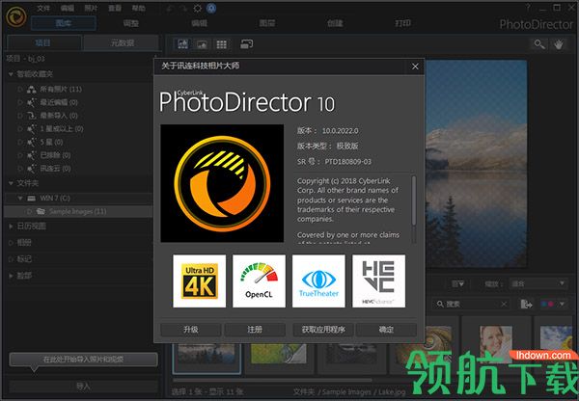Click the PhotoDirector logo in top-left corner
579x401 pixels.
click(x=15, y=16)
